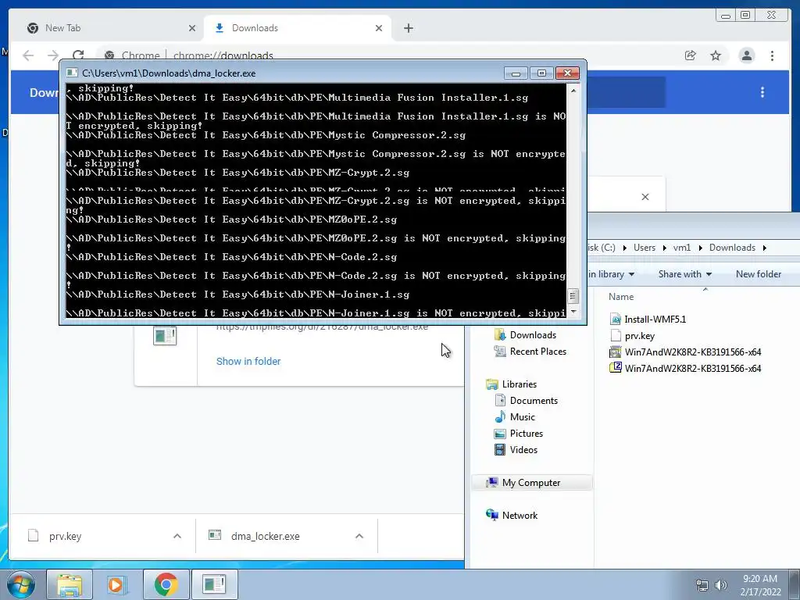Image resolution: width=800 pixels, height=600 pixels.
Task: Expand breadcrumb arrow after Downloads
Action: (x=764, y=248)
